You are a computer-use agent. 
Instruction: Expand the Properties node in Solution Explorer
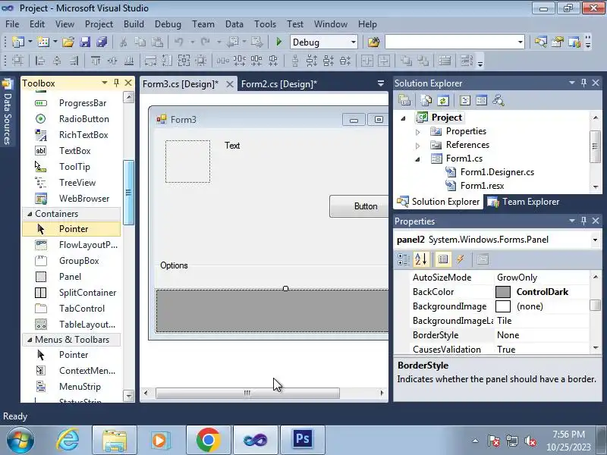pos(418,132)
